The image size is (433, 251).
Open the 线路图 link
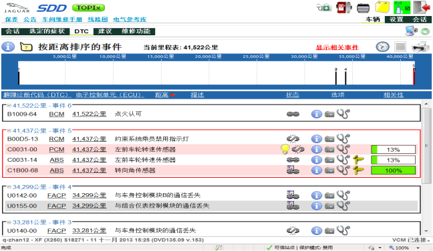tap(98, 19)
